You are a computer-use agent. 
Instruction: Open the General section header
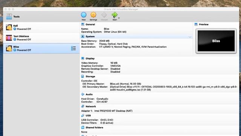click(90, 24)
